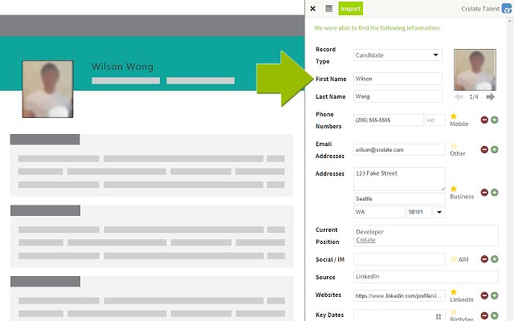The height and width of the screenshot is (321, 514).
Task: Edit the email address field
Action: pos(399,150)
